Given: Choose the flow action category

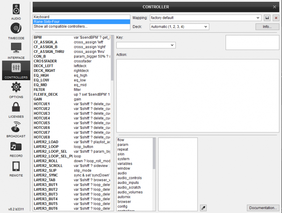Looking at the screenshot, I should pos(135,140).
